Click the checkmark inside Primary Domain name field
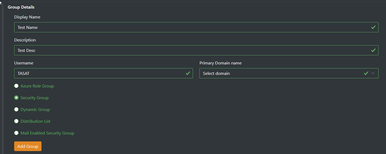 (x=366, y=73)
